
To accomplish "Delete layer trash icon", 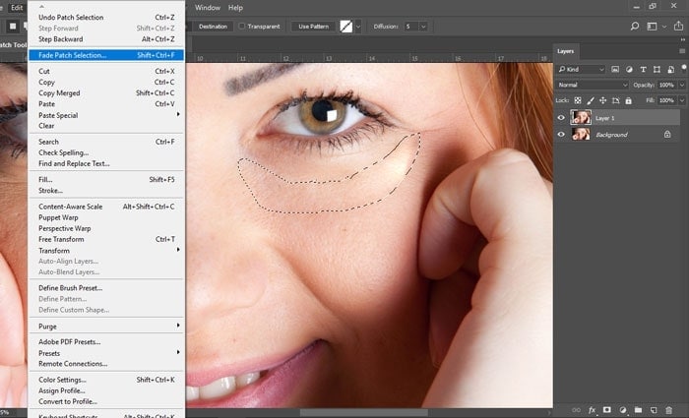I will coord(668,410).
